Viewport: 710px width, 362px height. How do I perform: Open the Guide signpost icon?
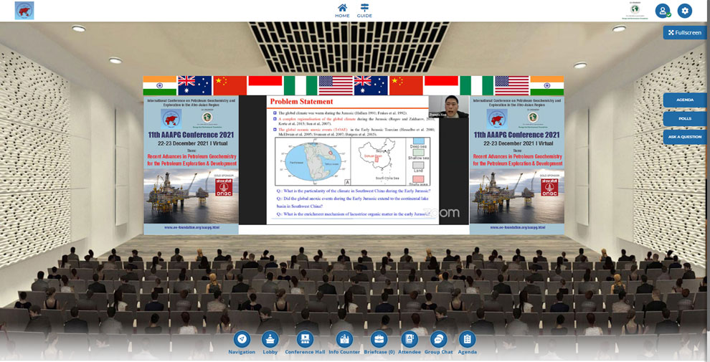tap(364, 11)
